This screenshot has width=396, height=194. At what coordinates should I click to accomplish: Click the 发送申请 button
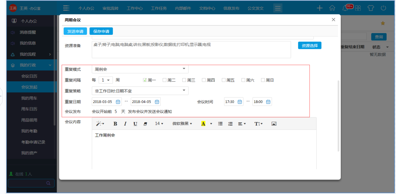point(75,31)
